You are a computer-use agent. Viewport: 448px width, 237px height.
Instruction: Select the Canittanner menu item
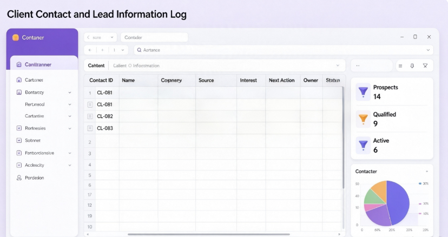click(44, 64)
